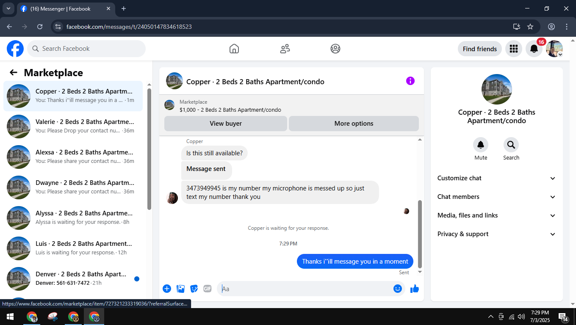Search within the conversation using magnifier icon

click(x=511, y=145)
